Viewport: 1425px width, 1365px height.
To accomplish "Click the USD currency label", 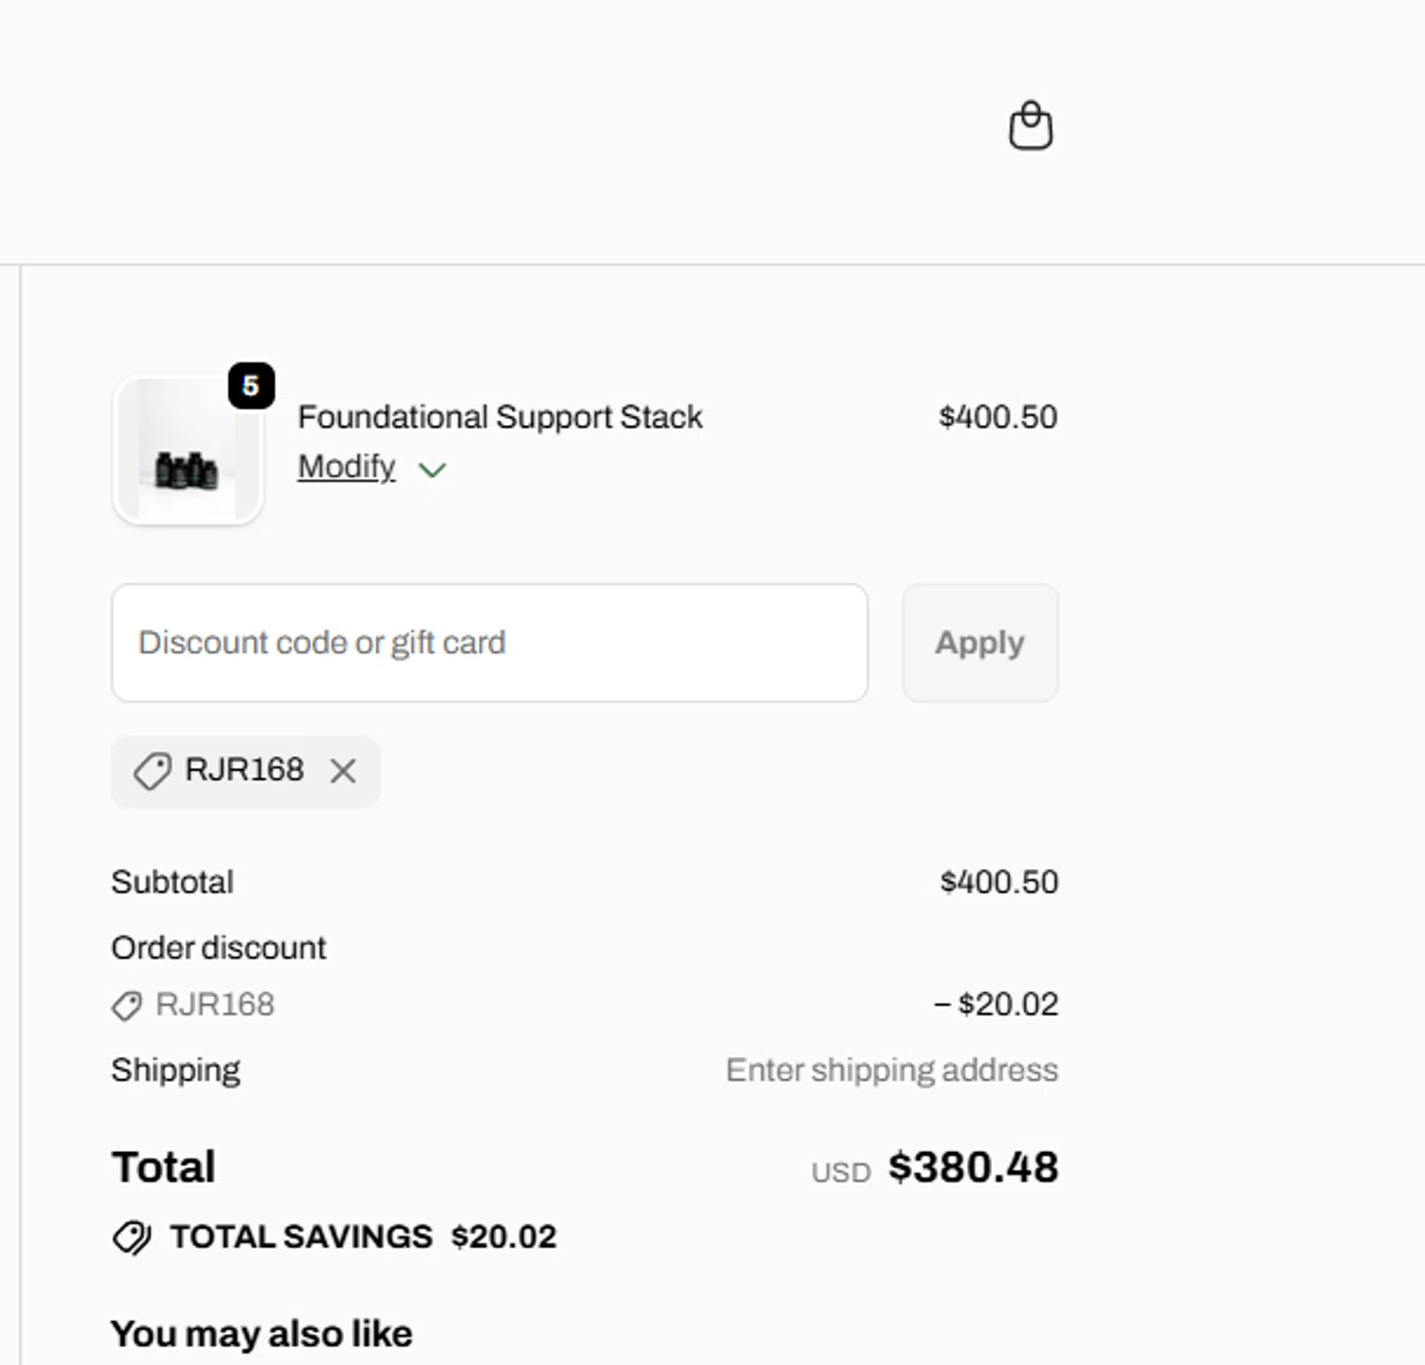I will (841, 1173).
